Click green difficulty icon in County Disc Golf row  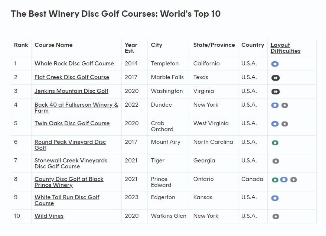click(275, 180)
